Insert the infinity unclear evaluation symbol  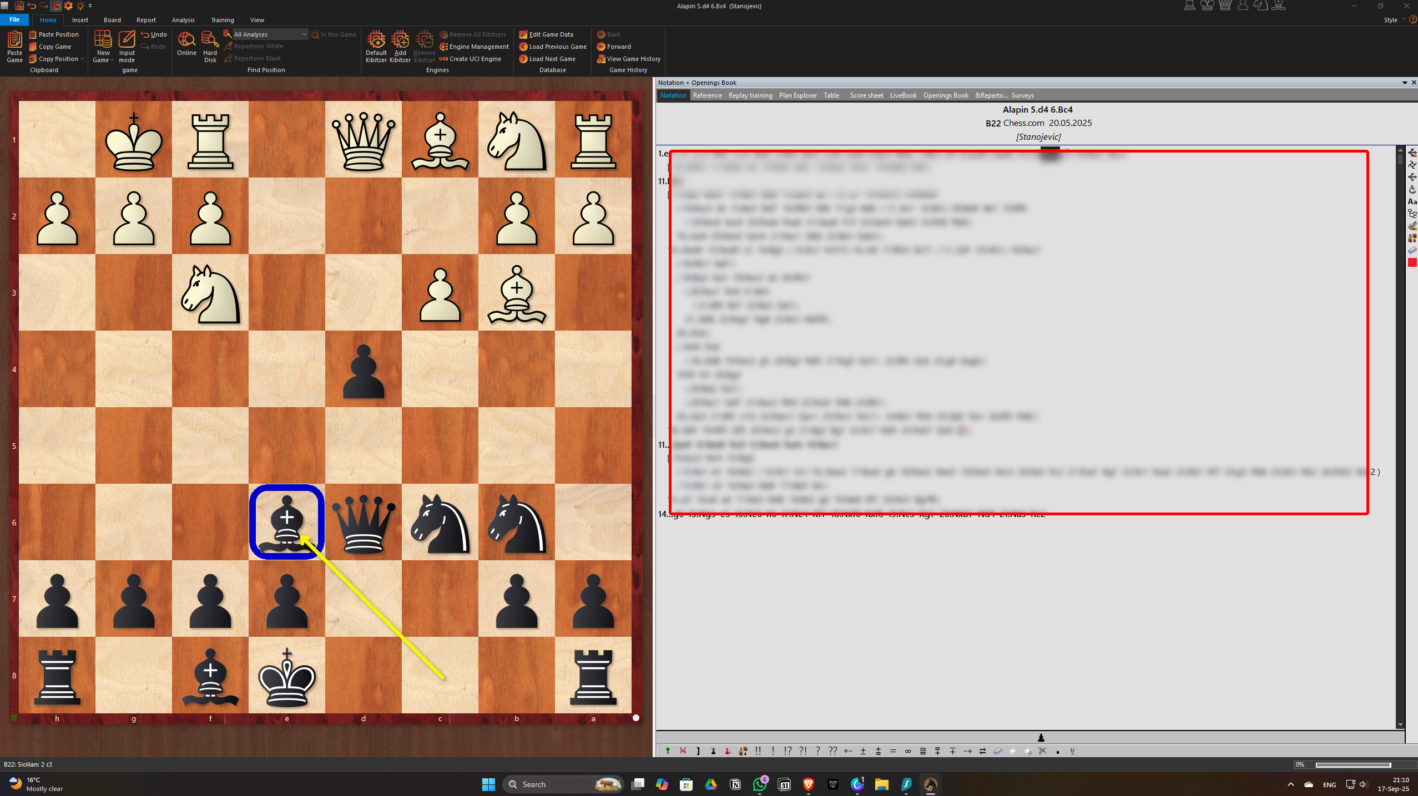pyautogui.click(x=908, y=751)
